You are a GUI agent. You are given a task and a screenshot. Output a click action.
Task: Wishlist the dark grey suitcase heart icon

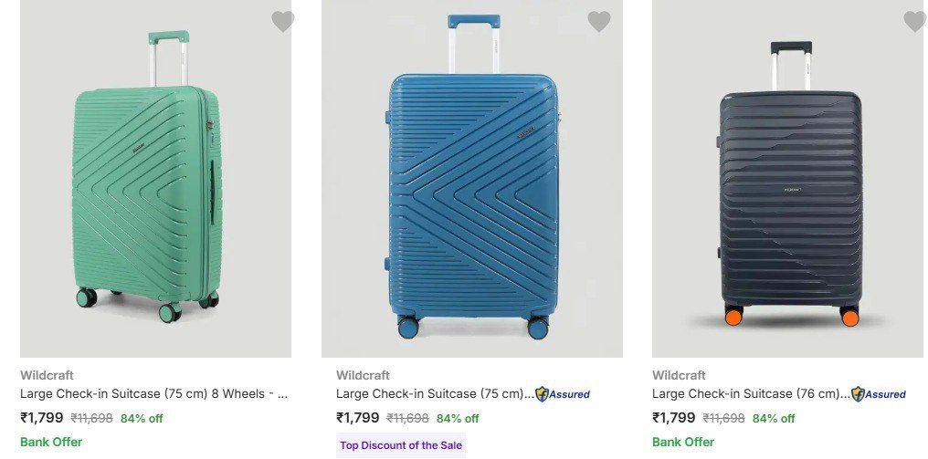click(914, 21)
